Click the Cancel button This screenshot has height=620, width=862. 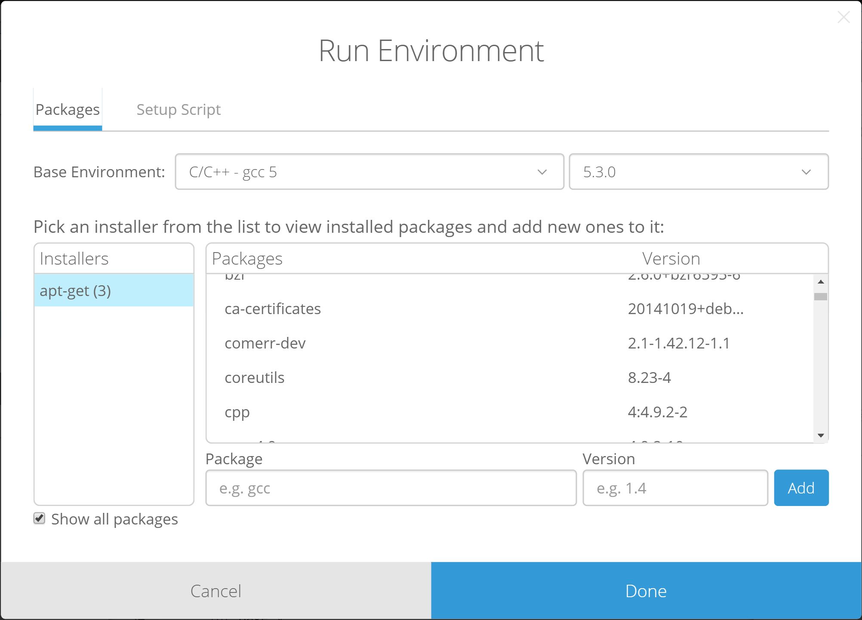(x=215, y=591)
